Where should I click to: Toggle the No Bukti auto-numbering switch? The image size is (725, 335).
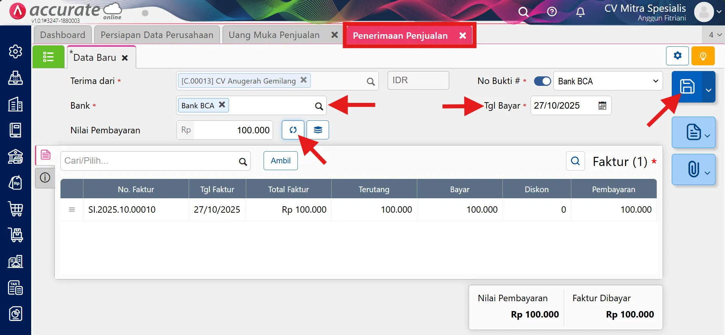[x=542, y=81]
